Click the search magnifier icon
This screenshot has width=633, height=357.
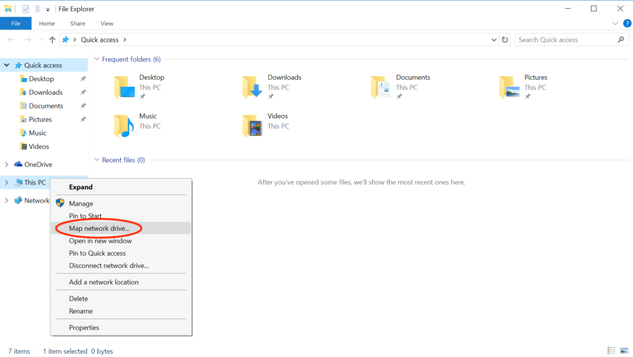(621, 40)
